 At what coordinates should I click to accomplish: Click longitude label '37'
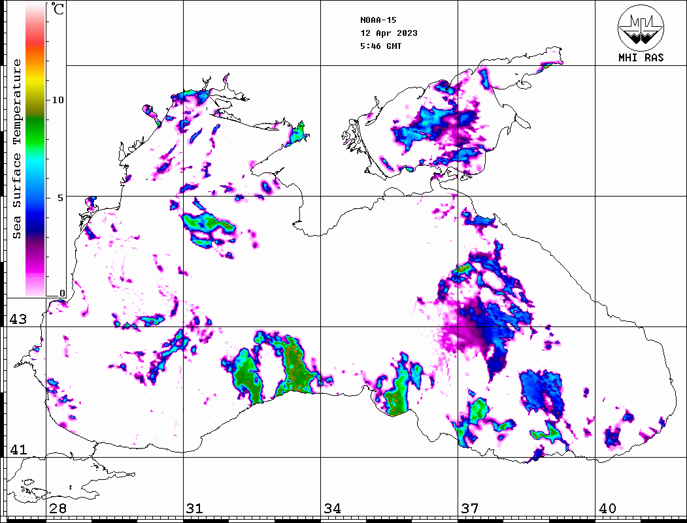pyautogui.click(x=470, y=508)
